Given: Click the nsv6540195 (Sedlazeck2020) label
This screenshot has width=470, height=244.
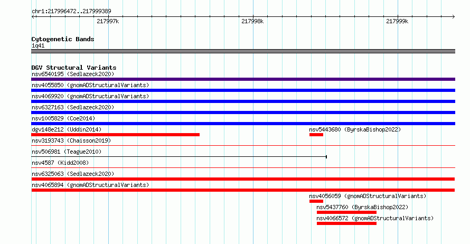Looking at the screenshot, I should tap(73, 74).
